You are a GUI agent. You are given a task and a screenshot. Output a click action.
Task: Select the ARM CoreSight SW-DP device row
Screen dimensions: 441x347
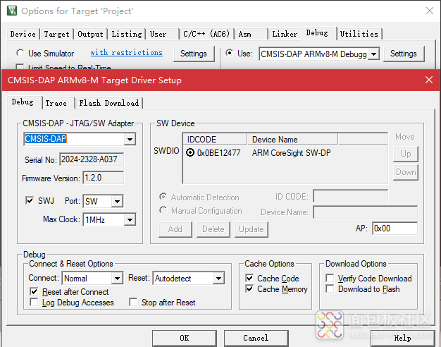point(285,152)
